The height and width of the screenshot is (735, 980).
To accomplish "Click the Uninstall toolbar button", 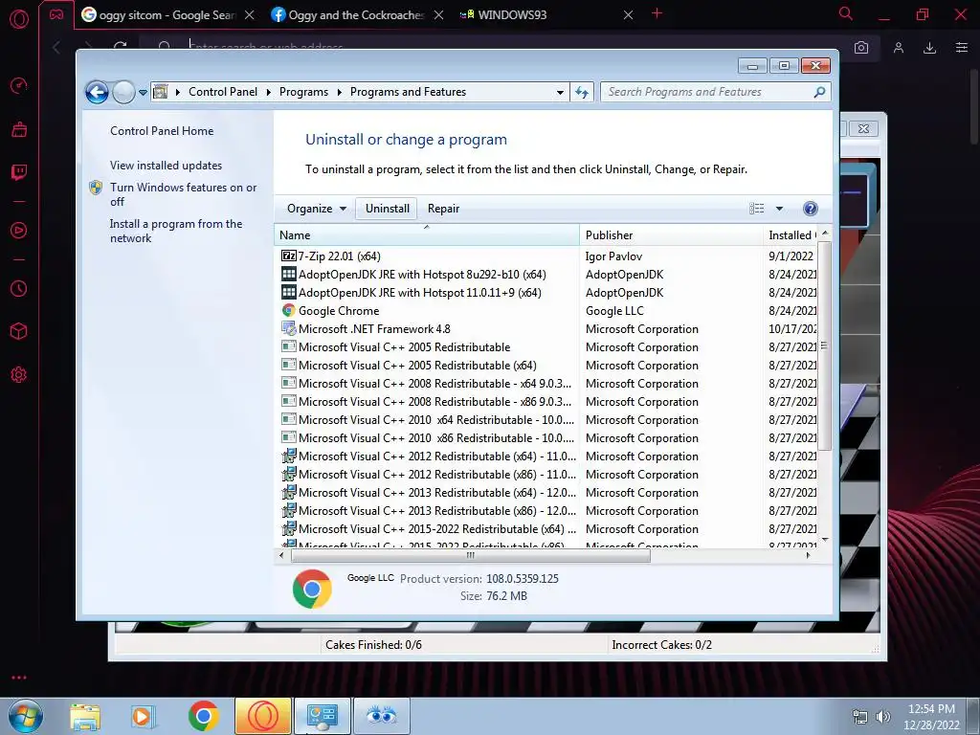I will (388, 209).
